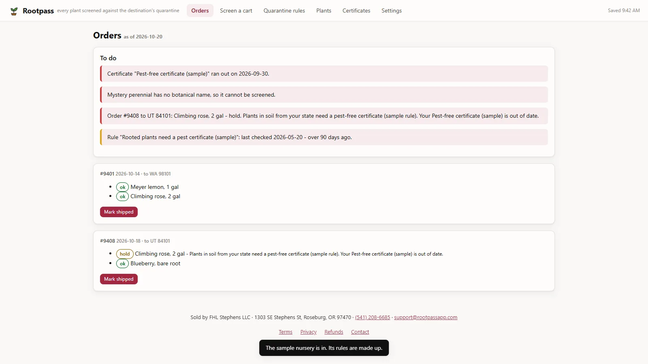Open the Certificates section
This screenshot has height=364, width=648.
click(x=356, y=11)
